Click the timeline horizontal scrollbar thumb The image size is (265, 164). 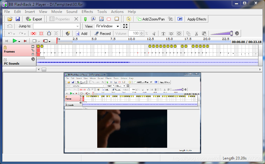[44, 69]
